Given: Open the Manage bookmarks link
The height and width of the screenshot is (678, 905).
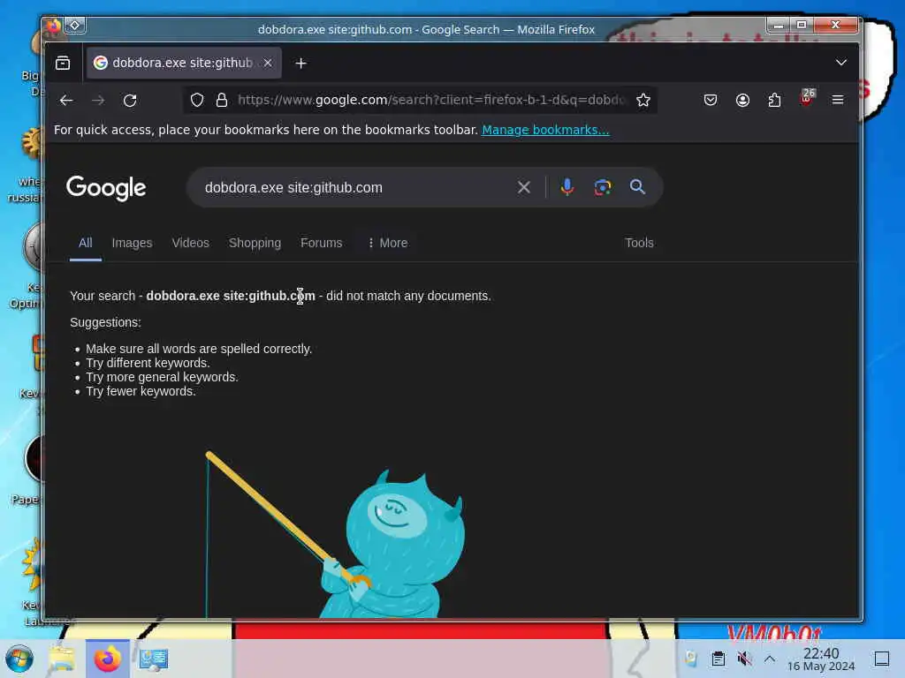Looking at the screenshot, I should (545, 130).
